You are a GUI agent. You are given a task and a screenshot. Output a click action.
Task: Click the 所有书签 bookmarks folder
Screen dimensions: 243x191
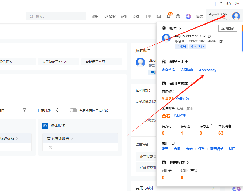coord(230,4)
